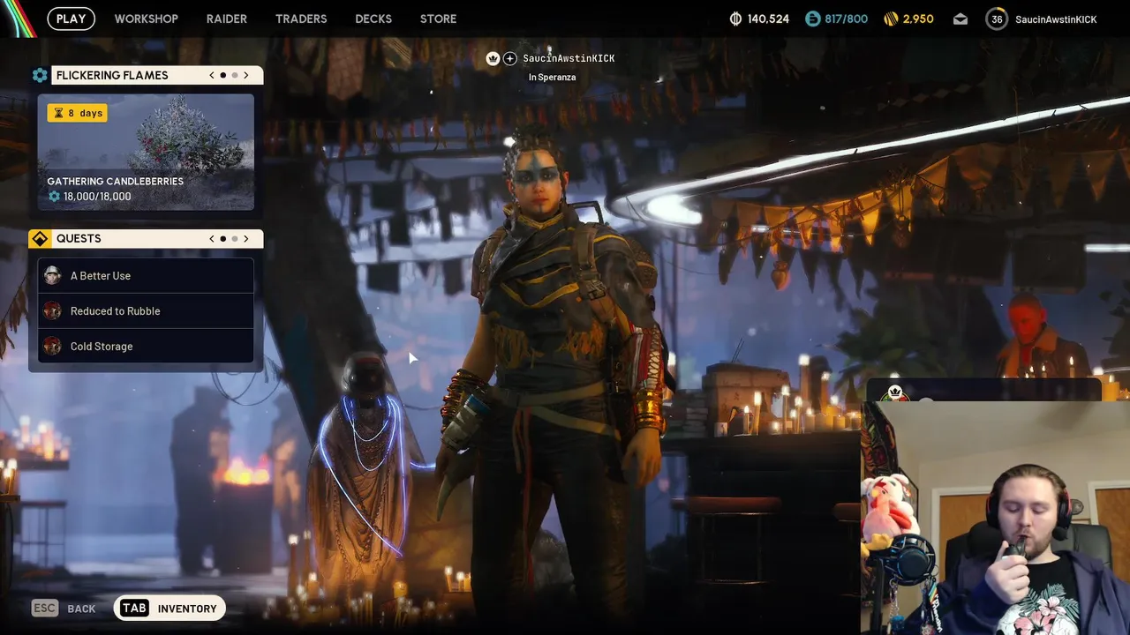The image size is (1130, 635).
Task: Click the A Better Use quest giver portrait
Action: tap(52, 275)
